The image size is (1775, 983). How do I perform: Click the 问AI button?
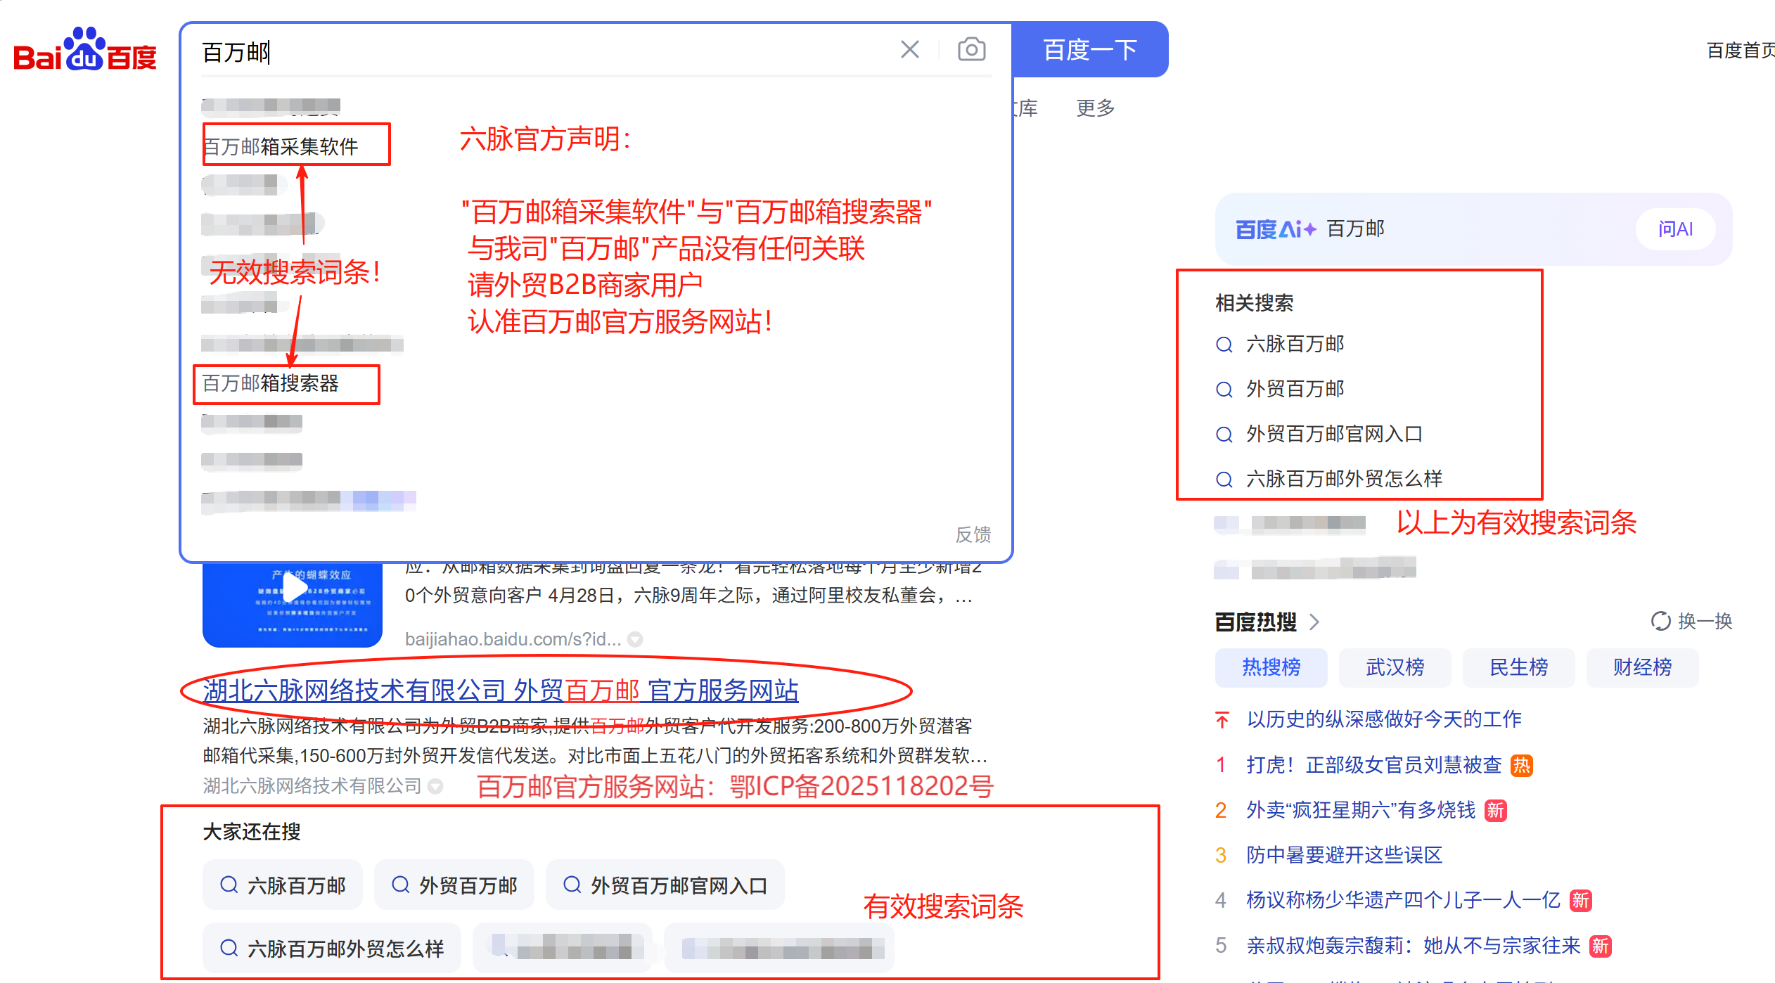1675,229
